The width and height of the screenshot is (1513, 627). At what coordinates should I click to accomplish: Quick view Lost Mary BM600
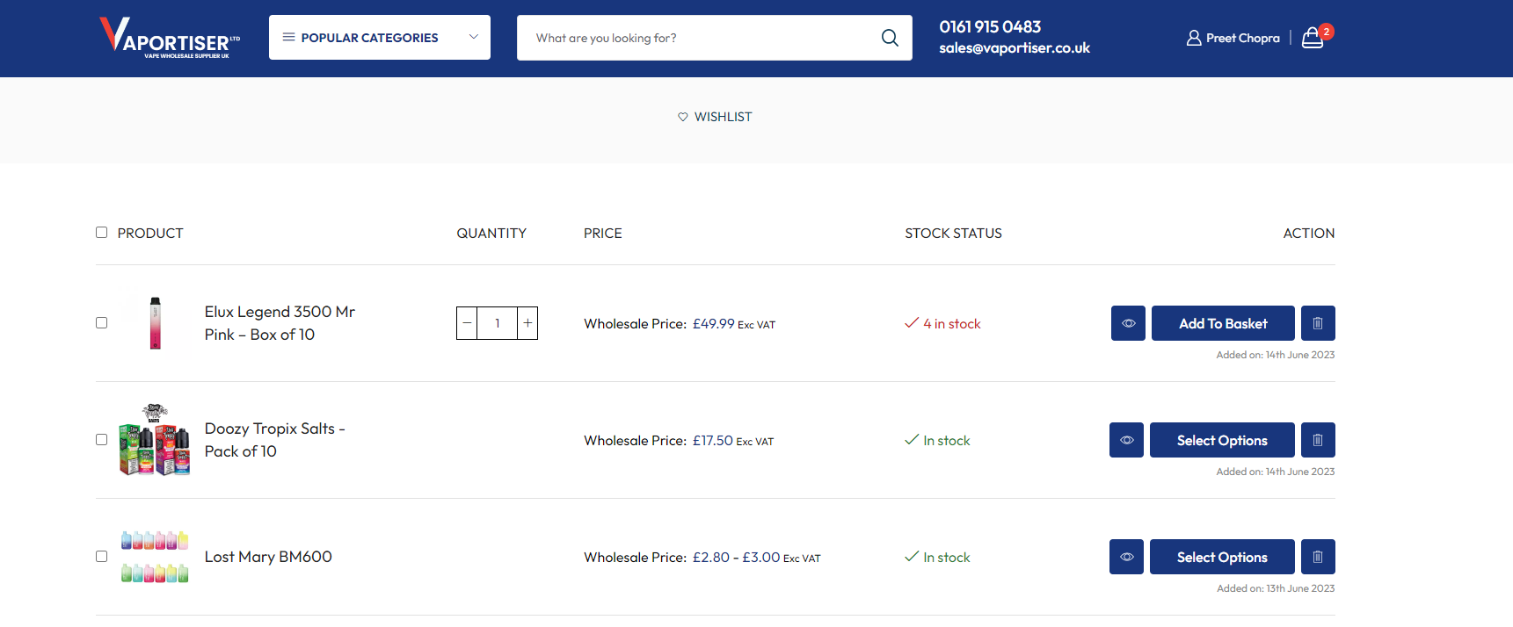click(x=1126, y=557)
